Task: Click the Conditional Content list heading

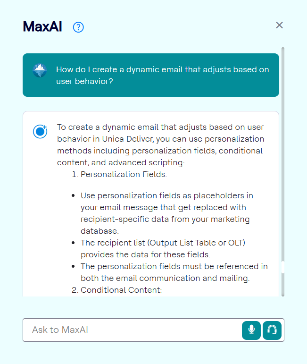Action: coord(121,290)
